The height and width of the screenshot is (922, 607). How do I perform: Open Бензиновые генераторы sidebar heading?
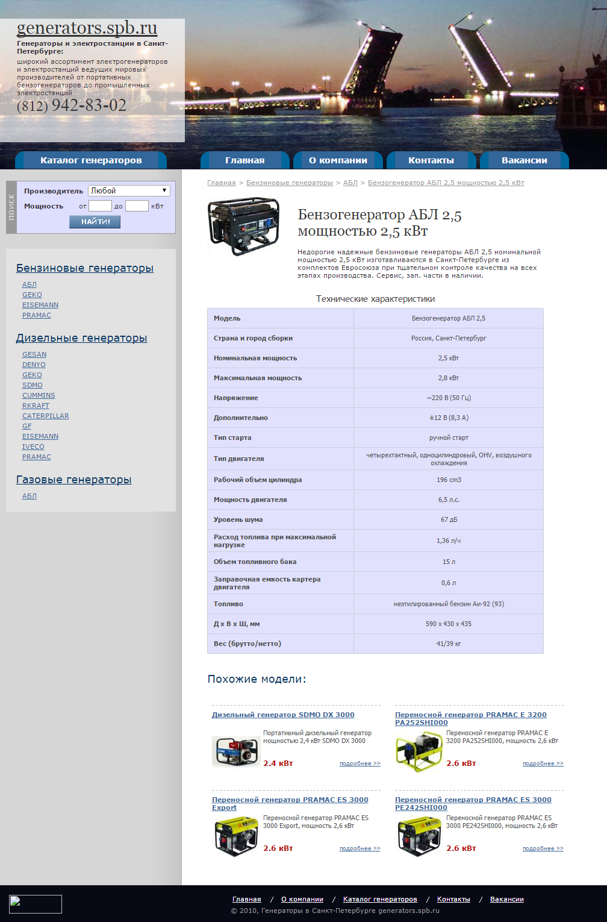(85, 268)
